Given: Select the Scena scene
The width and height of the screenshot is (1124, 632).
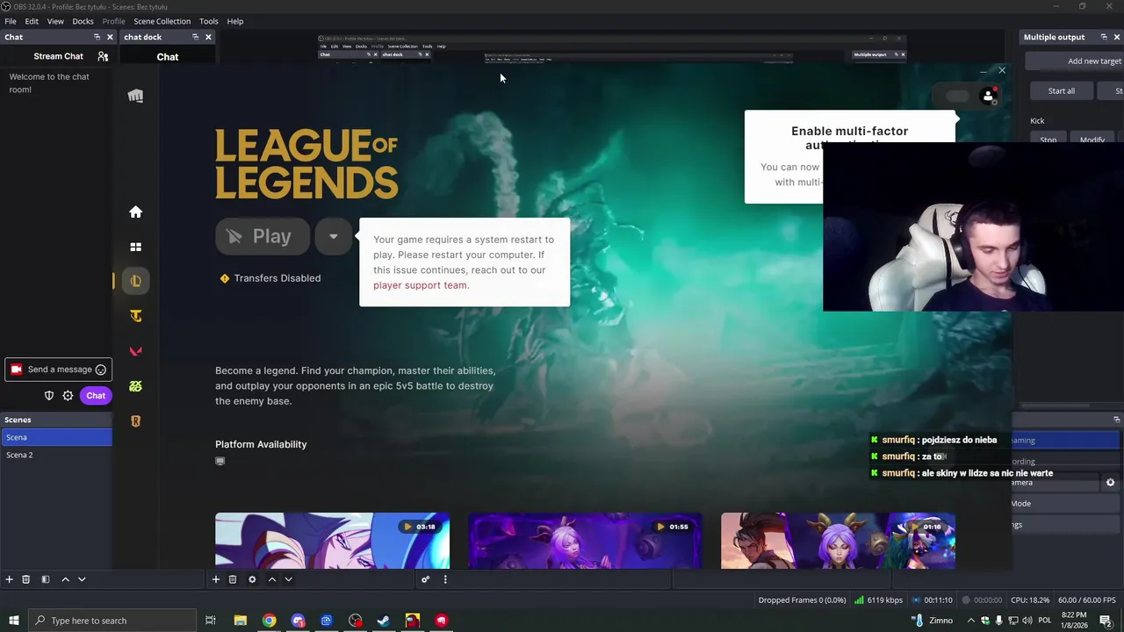Looking at the screenshot, I should (x=56, y=437).
